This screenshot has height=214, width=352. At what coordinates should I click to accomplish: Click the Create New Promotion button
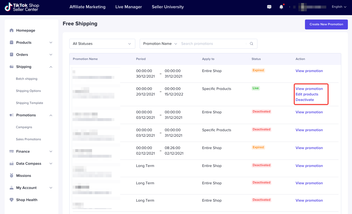pos(326,24)
